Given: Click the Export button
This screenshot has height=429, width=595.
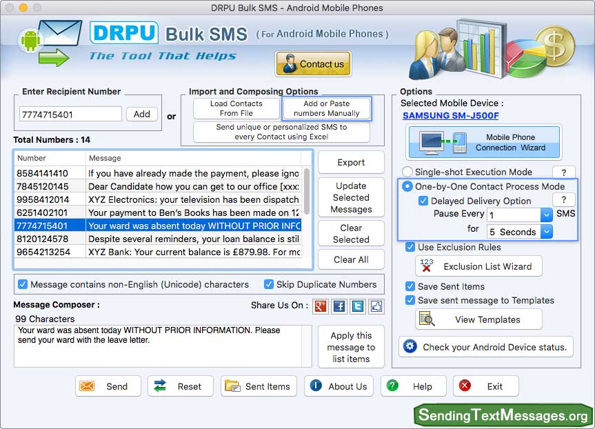Looking at the screenshot, I should coord(351,163).
